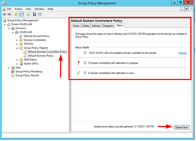Click the WMI Filters folder icon
This screenshot has width=196, height=141.
(x=21, y=60)
